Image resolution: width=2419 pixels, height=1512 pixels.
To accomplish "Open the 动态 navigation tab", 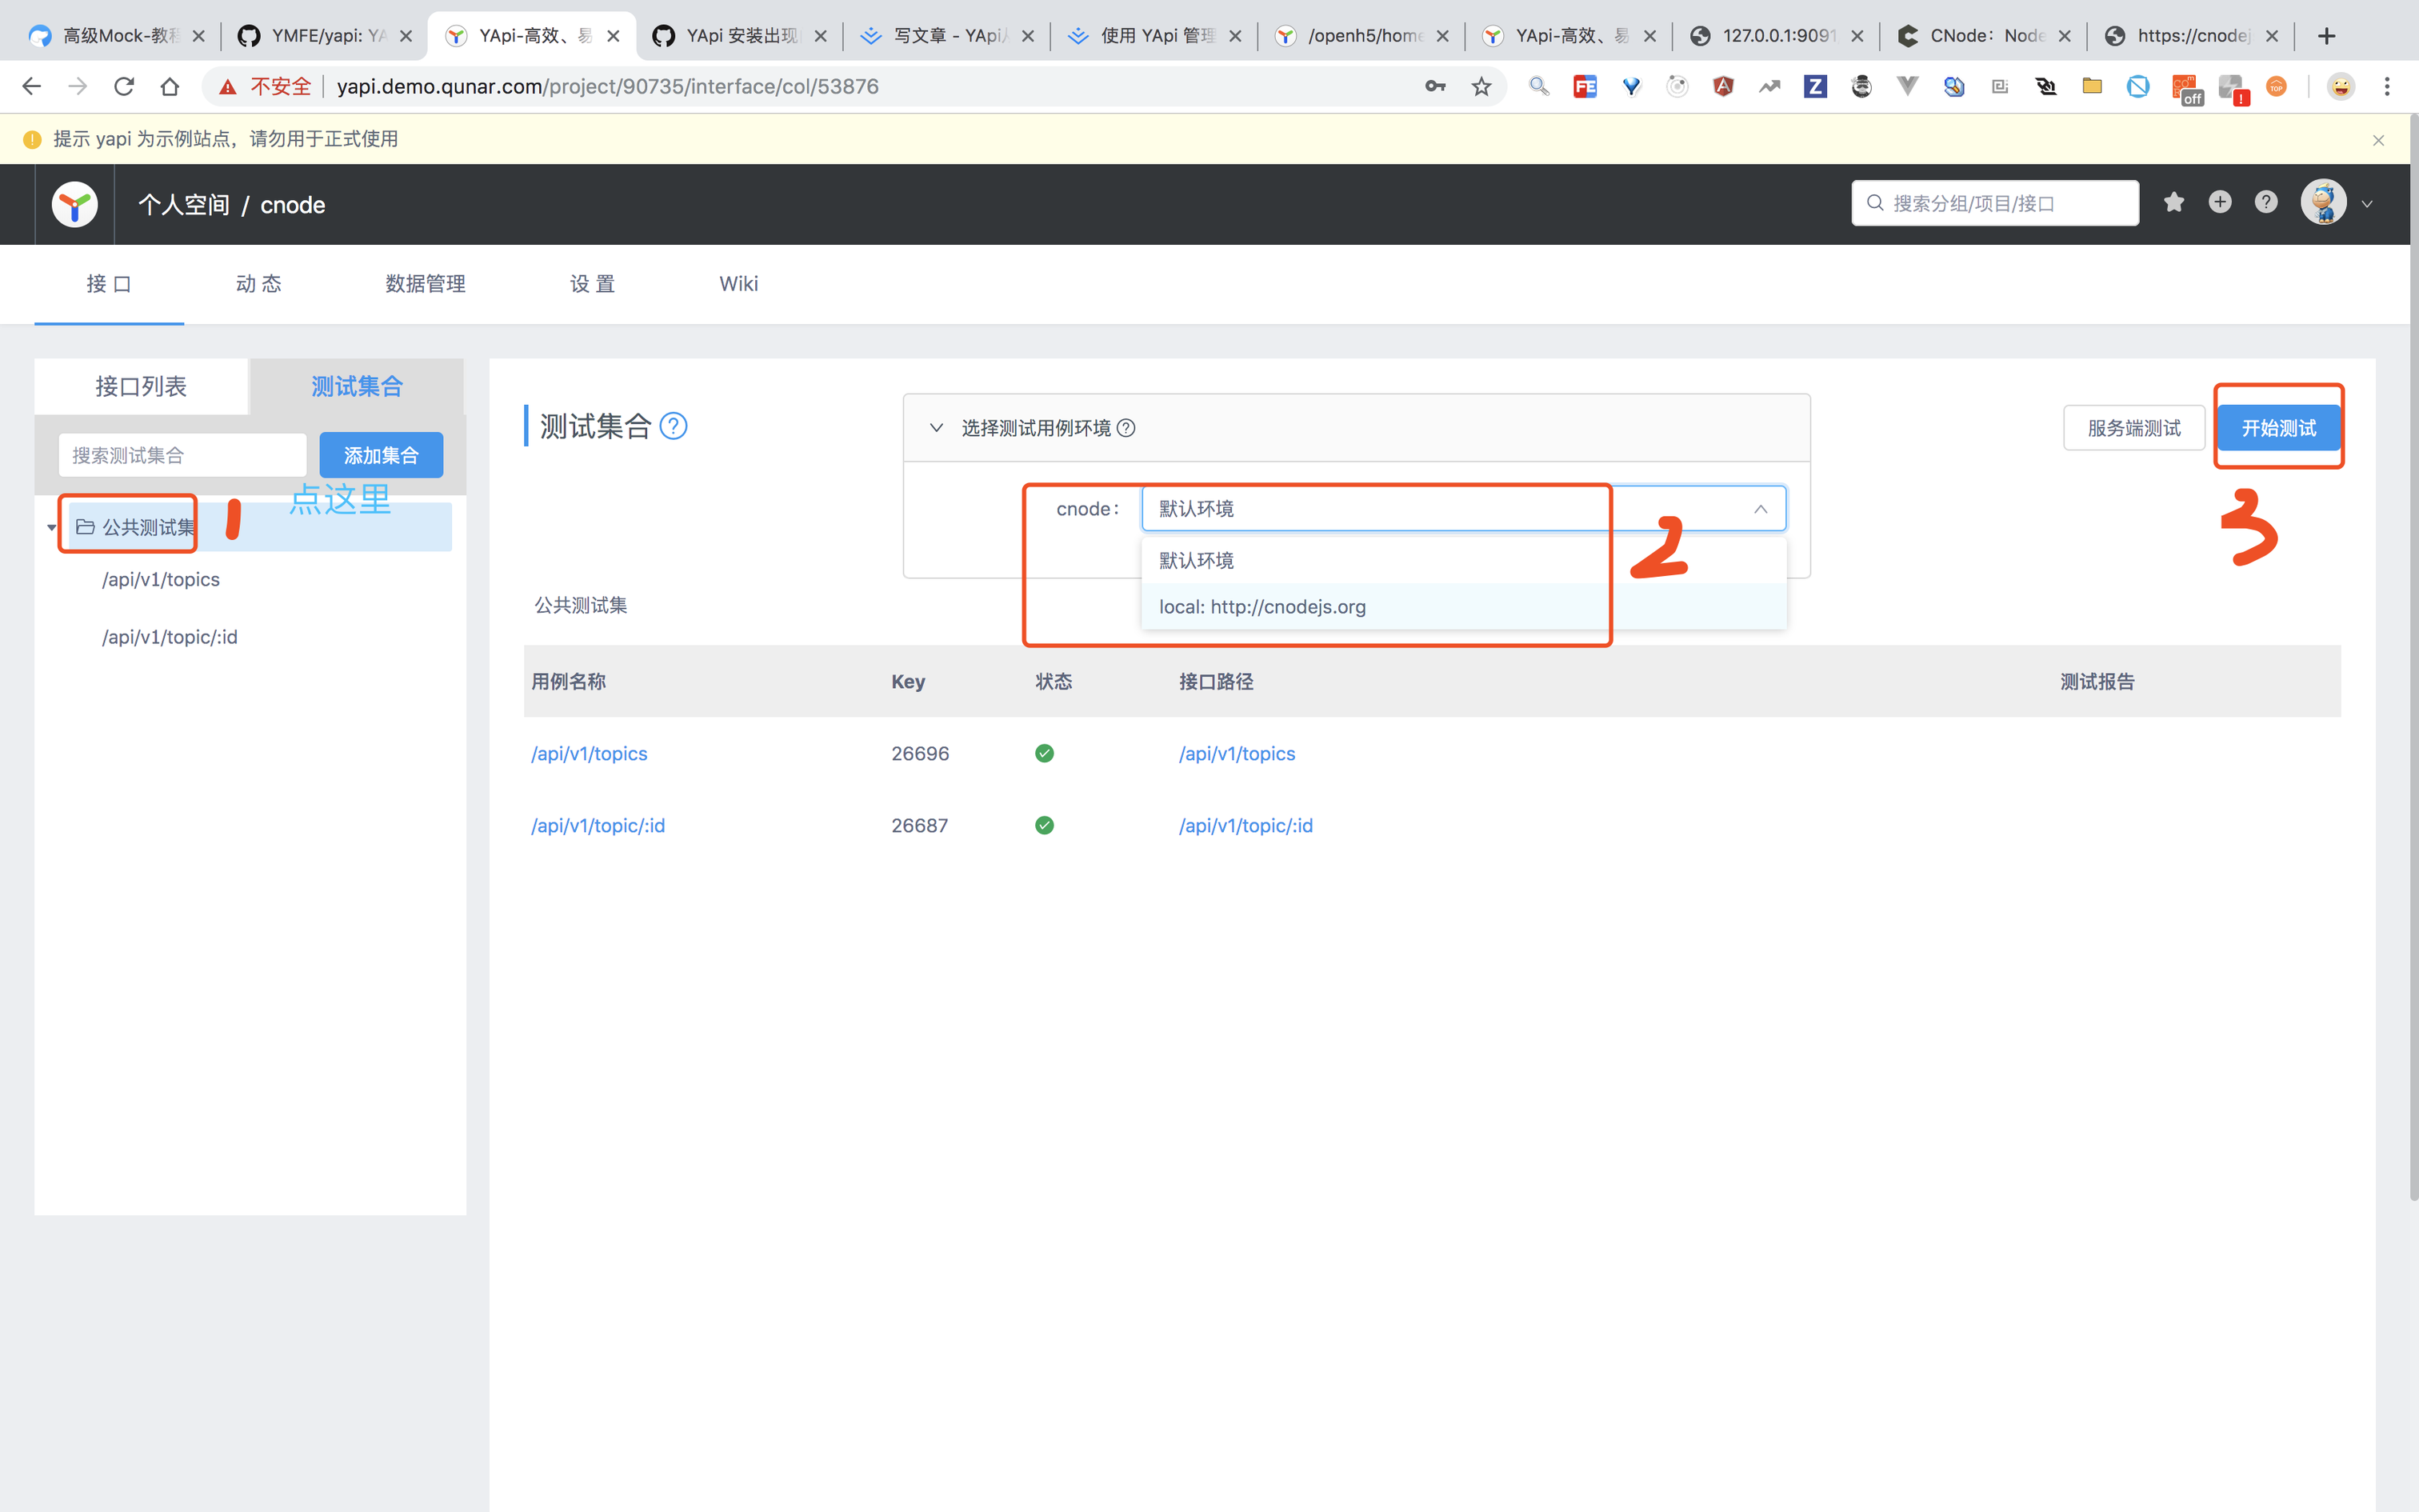I will click(259, 284).
